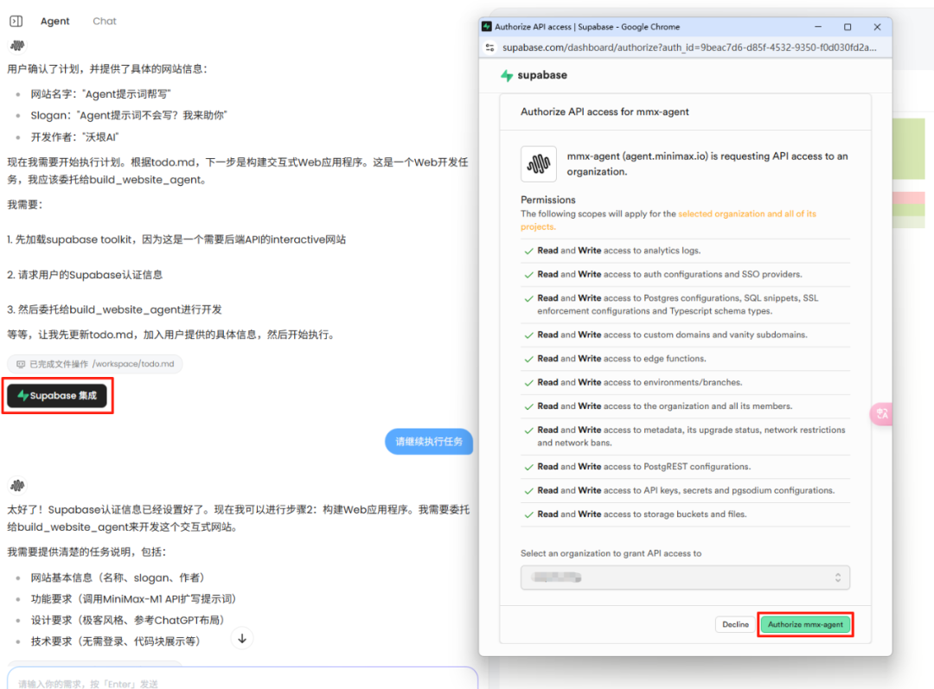Click checkmark beside metadata upgrade status permission

(528, 431)
